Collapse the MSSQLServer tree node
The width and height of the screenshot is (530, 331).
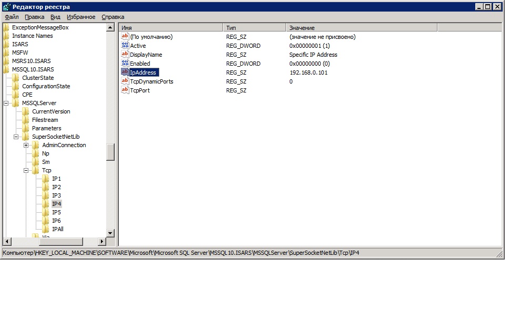pos(6,103)
